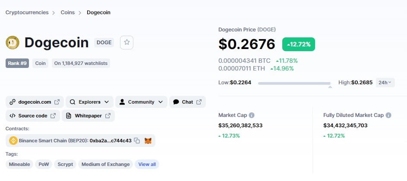Click the Binance Smart Chain logo

point(13,141)
